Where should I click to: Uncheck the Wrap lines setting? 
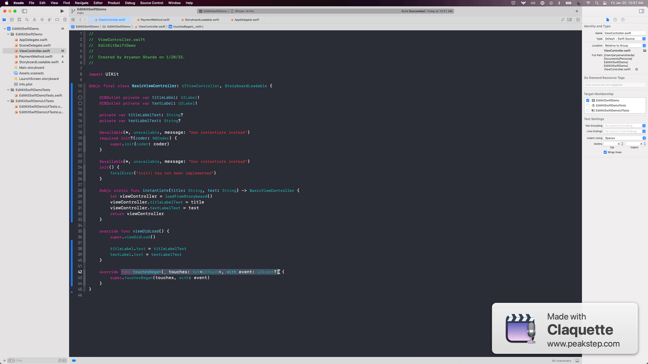point(605,152)
